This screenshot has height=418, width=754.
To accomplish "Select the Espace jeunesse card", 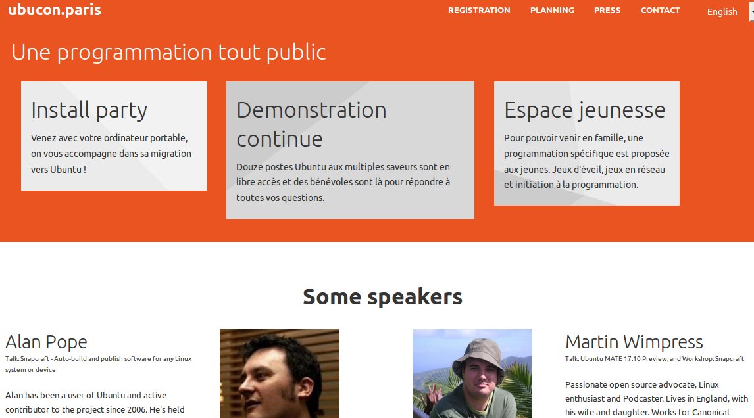I will click(587, 144).
